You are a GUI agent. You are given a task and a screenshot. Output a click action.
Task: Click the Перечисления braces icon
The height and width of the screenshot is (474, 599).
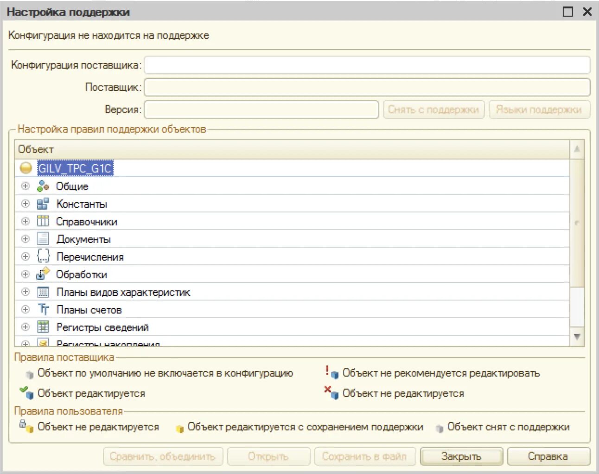tap(43, 256)
